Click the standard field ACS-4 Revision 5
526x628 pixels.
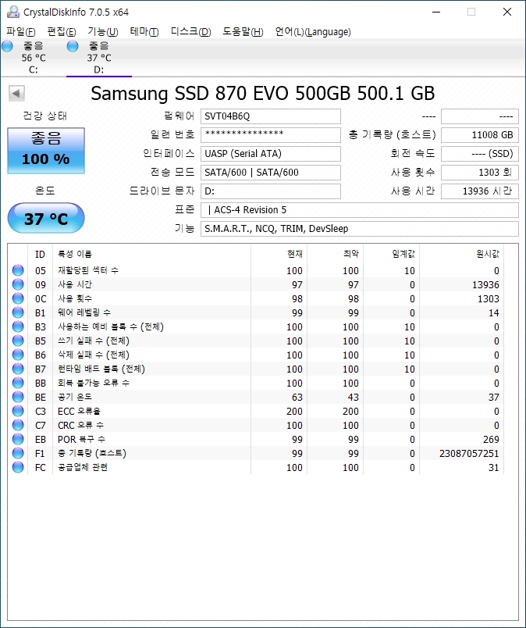(x=360, y=210)
